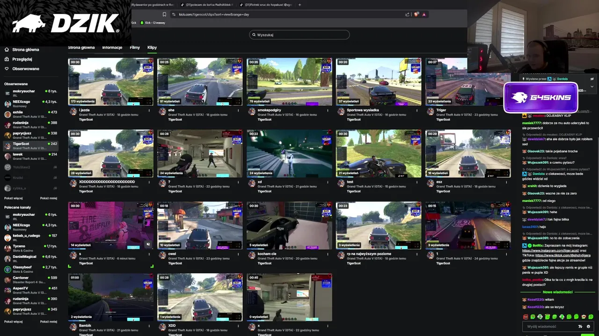Click the Brave rewards triangle icon
The height and width of the screenshot is (336, 599).
pyautogui.click(x=424, y=14)
